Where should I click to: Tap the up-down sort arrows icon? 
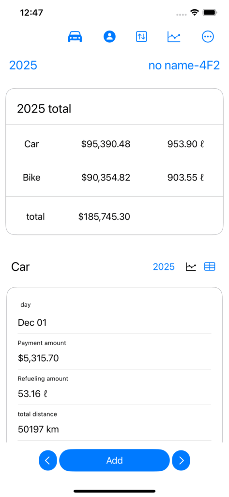(141, 37)
